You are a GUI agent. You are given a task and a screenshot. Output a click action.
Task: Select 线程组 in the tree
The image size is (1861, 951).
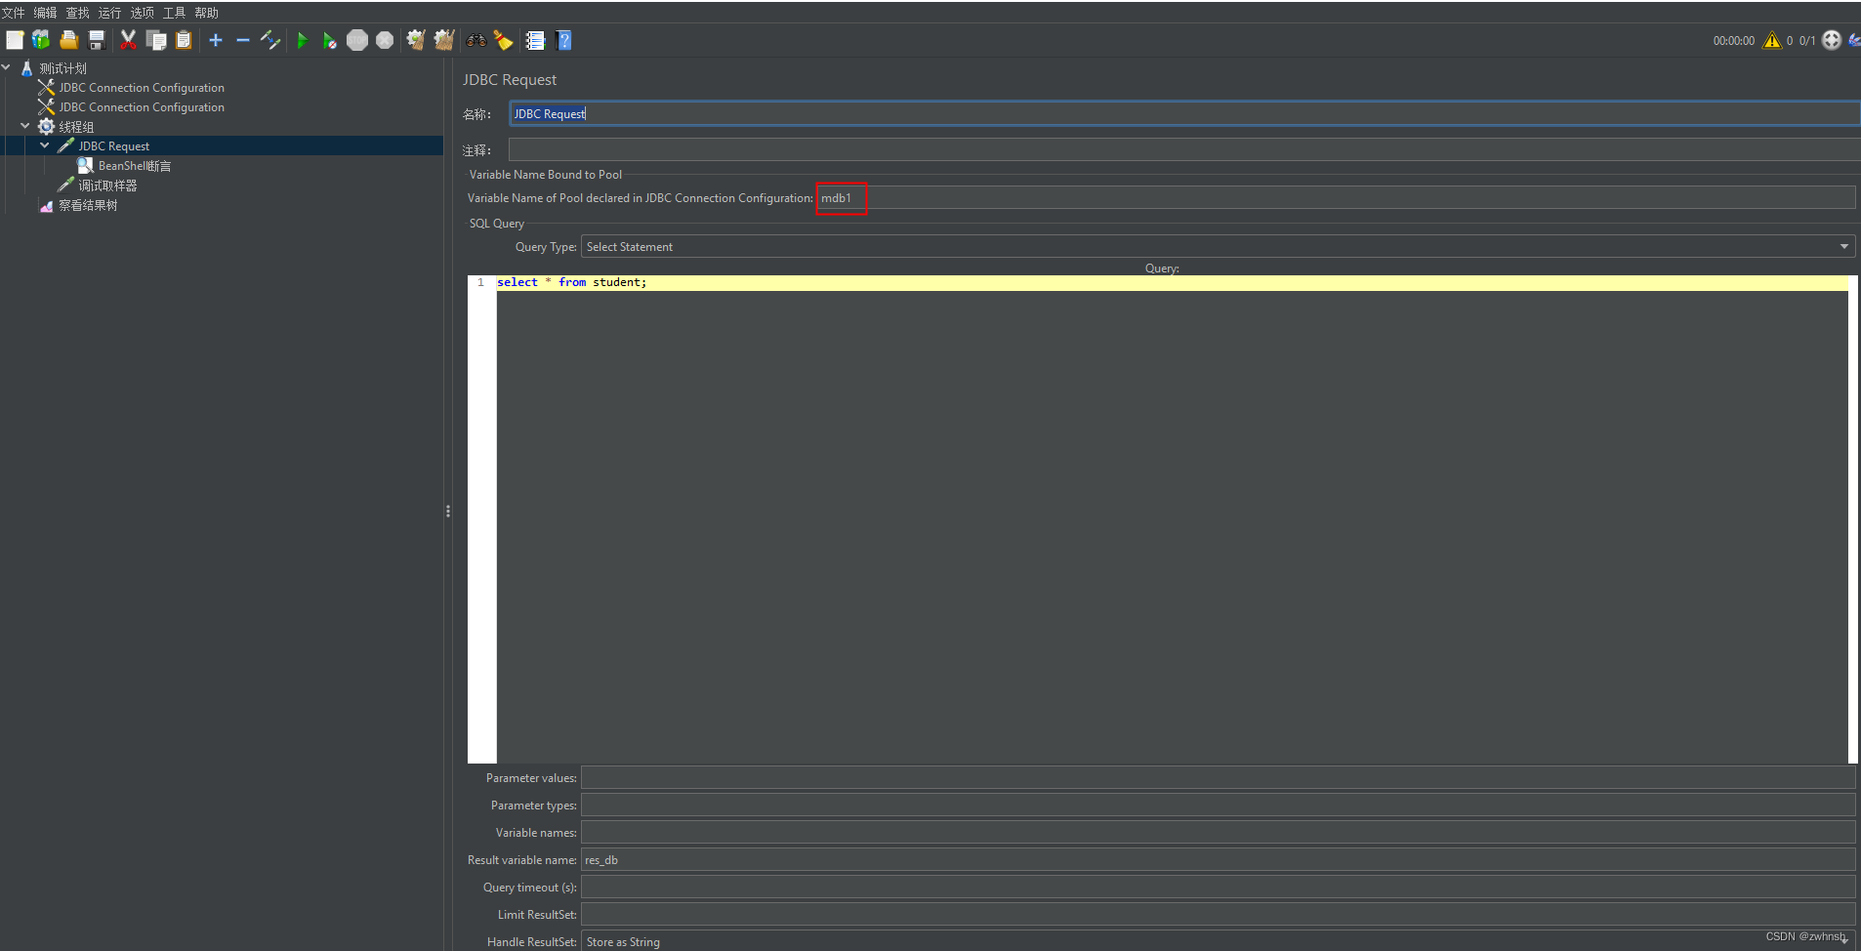pyautogui.click(x=76, y=127)
